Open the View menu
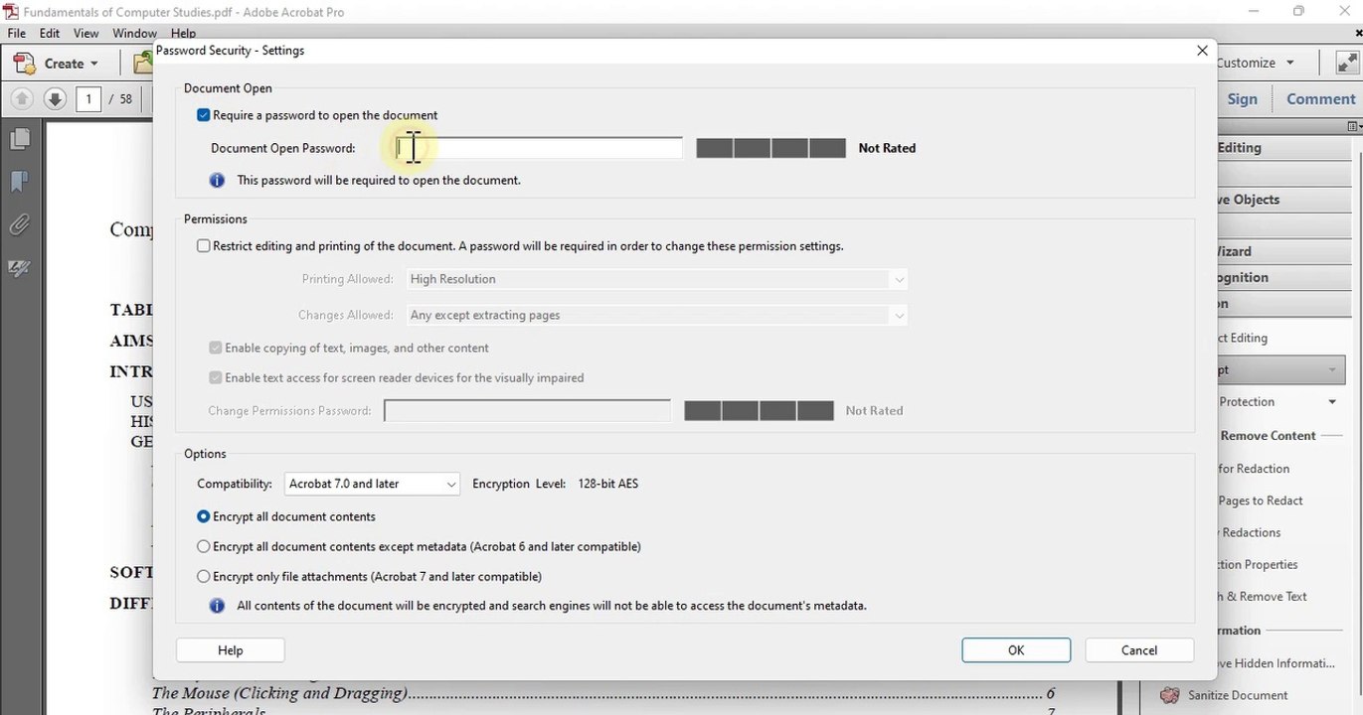Image resolution: width=1363 pixels, height=715 pixels. (x=86, y=33)
